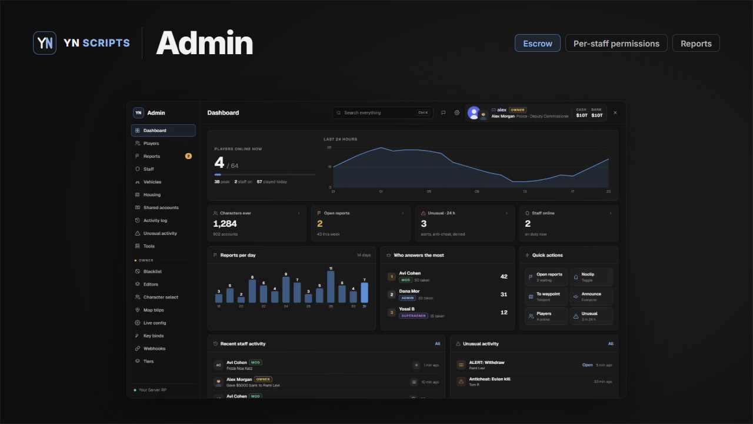Screen dimensions: 753x424
Task: Go to the Tiers sidebar item
Action: coord(164,362)
